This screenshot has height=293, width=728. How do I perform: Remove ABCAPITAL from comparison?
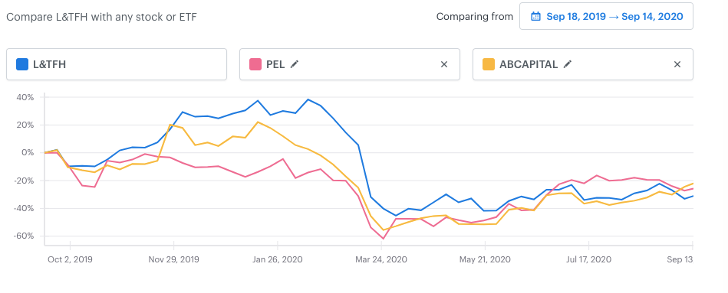pos(677,64)
